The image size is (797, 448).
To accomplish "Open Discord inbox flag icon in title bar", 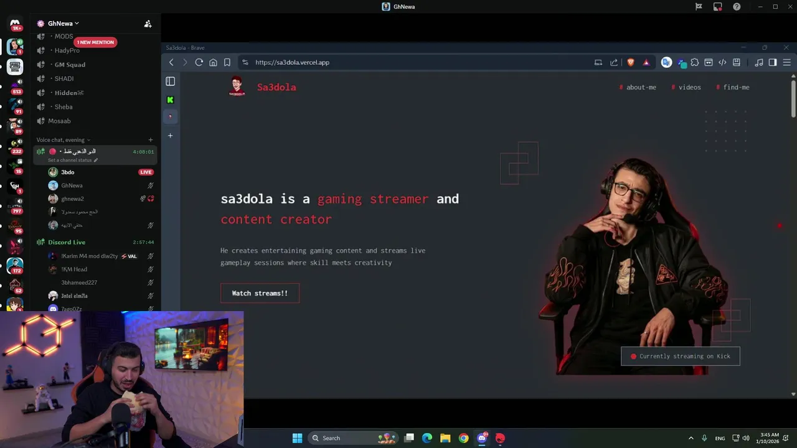I will 699,7.
